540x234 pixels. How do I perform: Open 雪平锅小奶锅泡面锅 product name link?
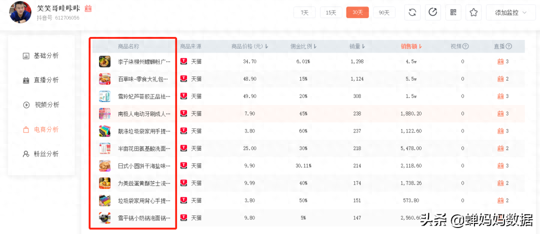[144, 218]
